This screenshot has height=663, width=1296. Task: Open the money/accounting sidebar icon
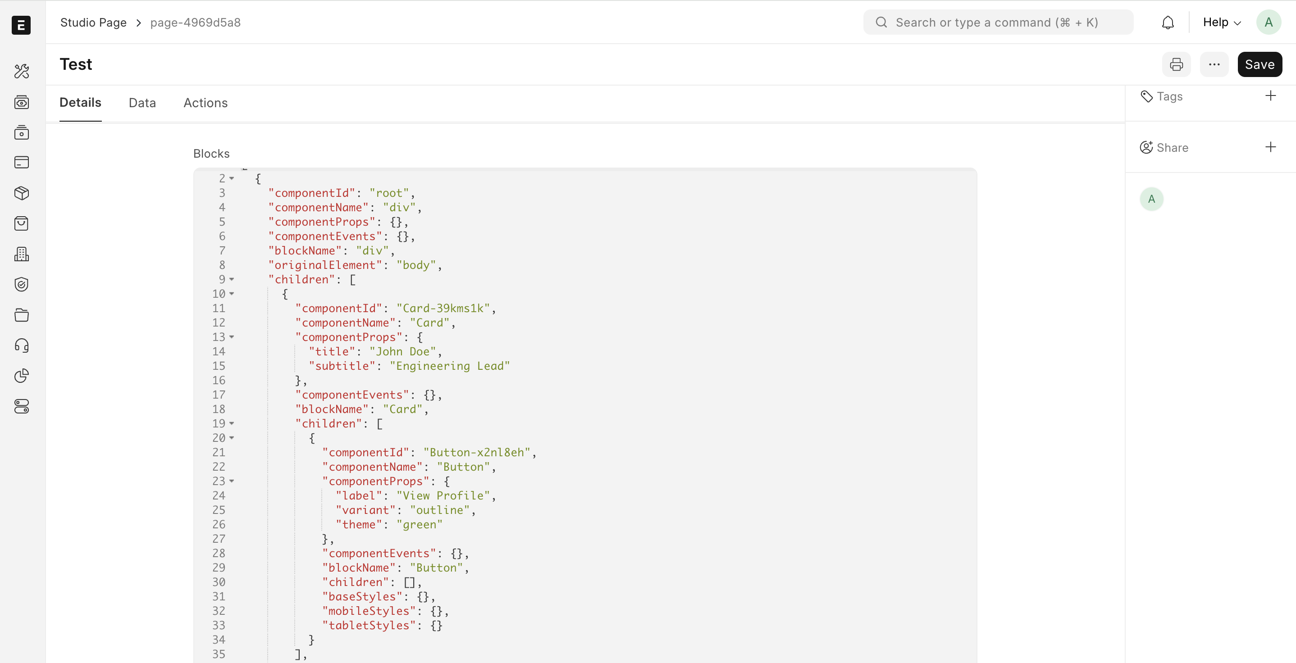(x=22, y=102)
